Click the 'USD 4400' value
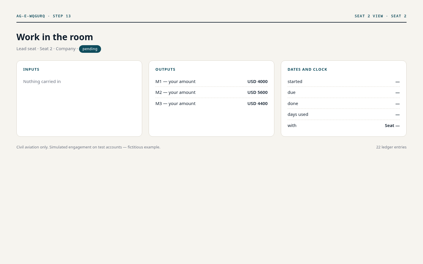 coord(257,104)
